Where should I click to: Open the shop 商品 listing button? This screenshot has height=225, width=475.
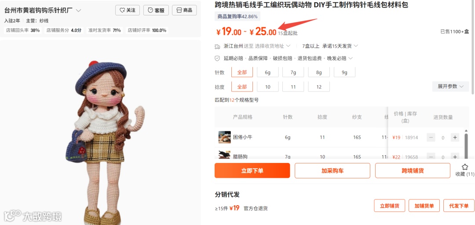click(x=184, y=10)
